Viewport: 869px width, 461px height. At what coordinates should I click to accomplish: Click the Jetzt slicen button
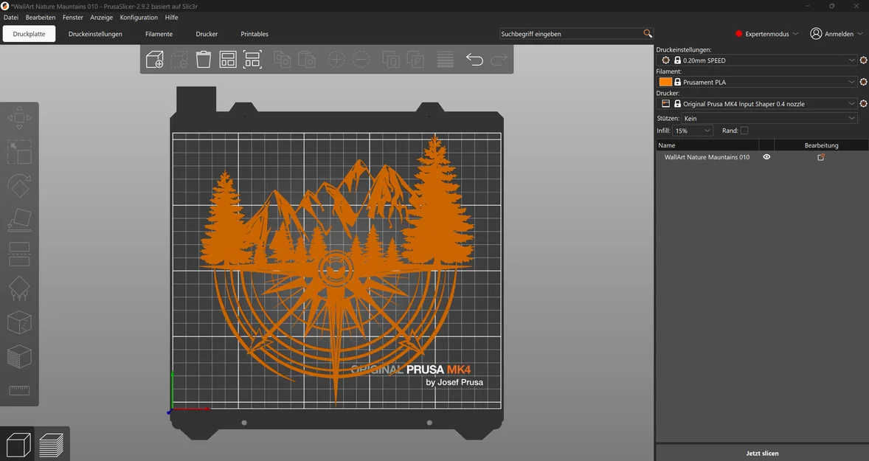pyautogui.click(x=762, y=453)
